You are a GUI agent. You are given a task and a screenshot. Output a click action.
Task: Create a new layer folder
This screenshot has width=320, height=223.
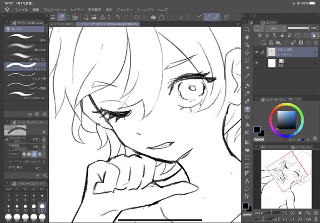[278, 43]
